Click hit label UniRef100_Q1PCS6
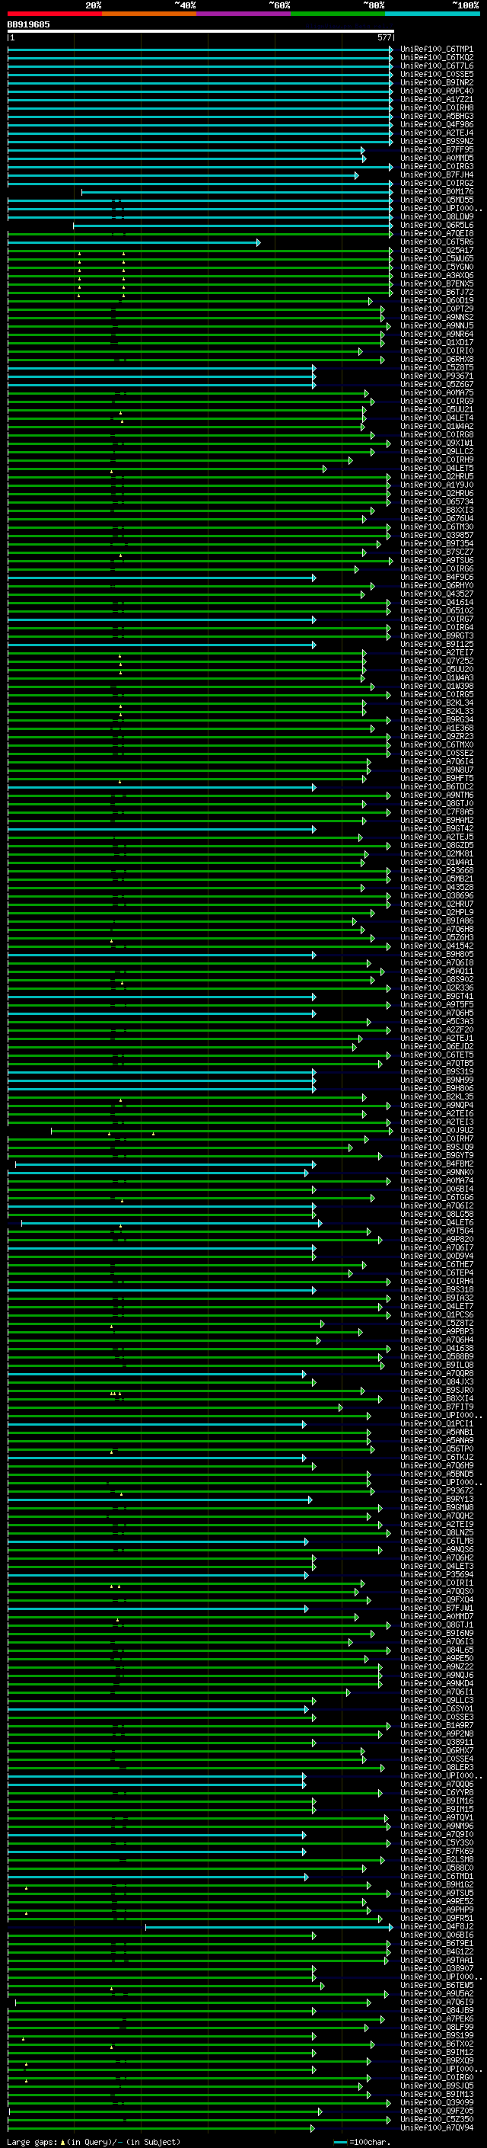487x2148 pixels. point(437,1315)
